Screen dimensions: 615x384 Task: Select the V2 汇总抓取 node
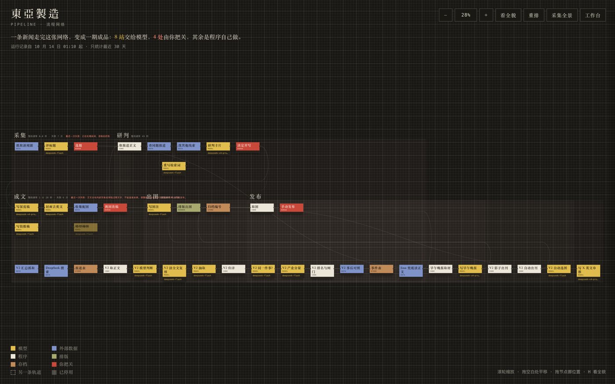coord(26,269)
